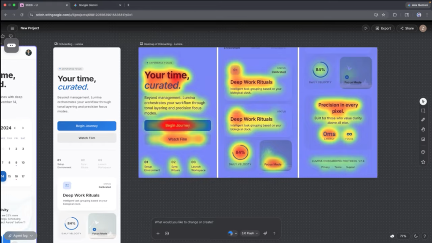The width and height of the screenshot is (432, 243).
Task: Click Watch Film in Onboarding frame
Action: 87,138
